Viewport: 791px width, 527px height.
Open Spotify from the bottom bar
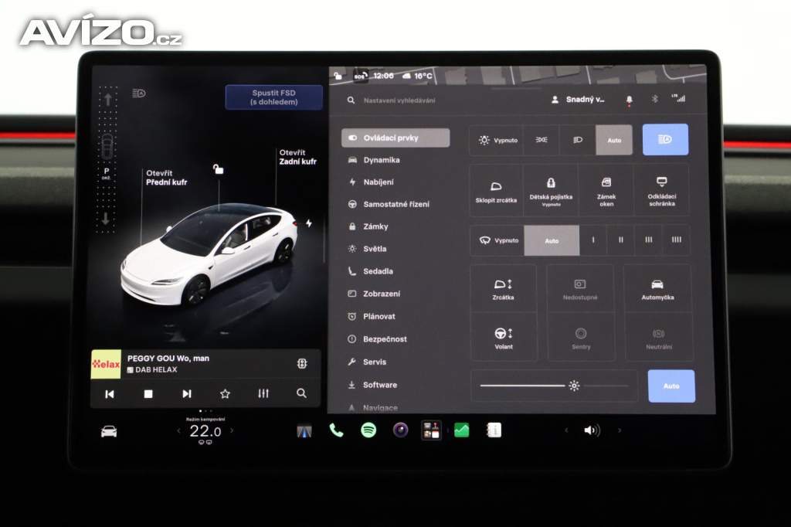point(368,430)
